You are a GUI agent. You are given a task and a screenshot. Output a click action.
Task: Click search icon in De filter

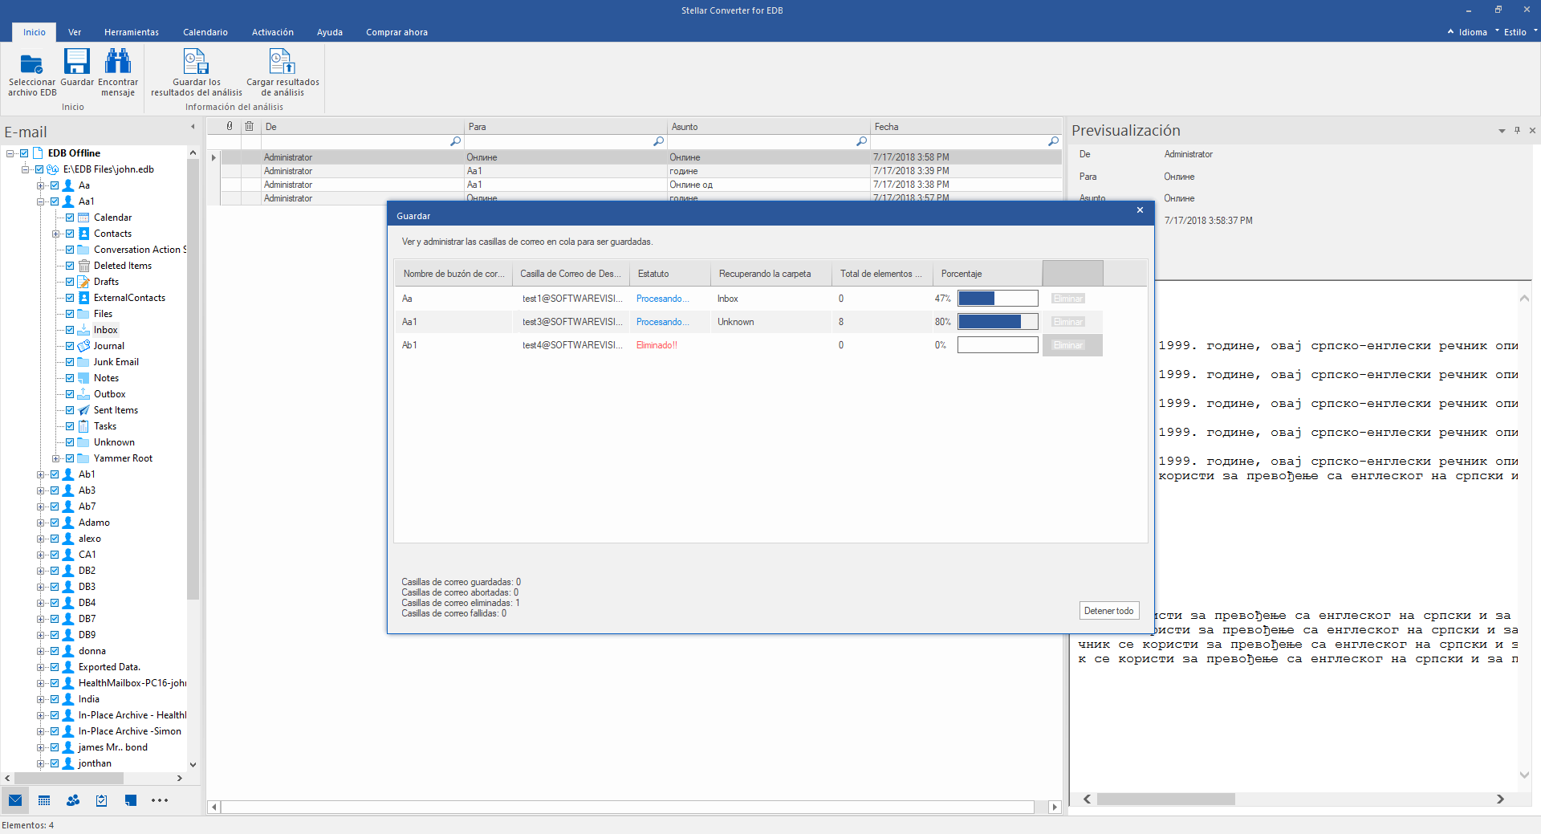pos(455,141)
